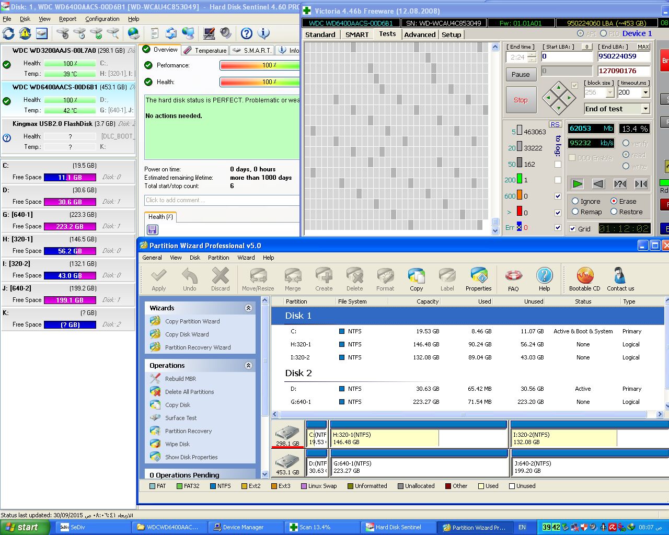The image size is (669, 535).
Task: Click the 298.1 GB disk thumbnail
Action: point(287,435)
